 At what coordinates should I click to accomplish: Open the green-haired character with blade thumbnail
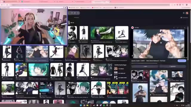point(102,33)
